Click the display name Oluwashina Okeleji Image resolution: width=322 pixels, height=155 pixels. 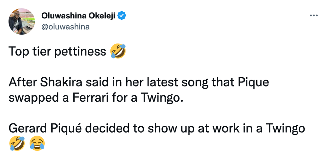click(x=79, y=15)
